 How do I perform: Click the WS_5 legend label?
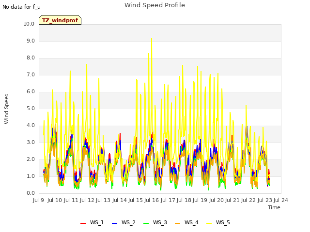[x=223, y=222]
